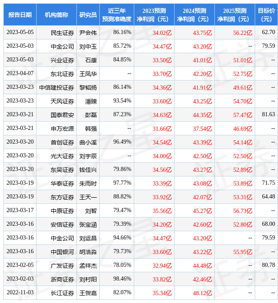
Task: Click the 31.66亿 profit forecast
Action: pos(162,129)
